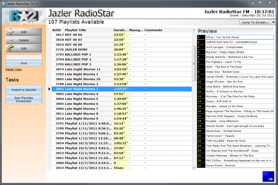278x185 pixels.
Task: Sort by the AUID column header
Action: (x=56, y=30)
